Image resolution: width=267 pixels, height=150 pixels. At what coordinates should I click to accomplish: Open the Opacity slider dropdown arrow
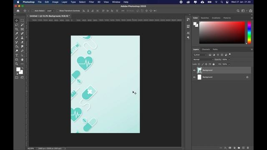(229, 60)
